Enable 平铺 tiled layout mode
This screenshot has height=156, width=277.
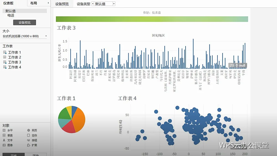point(14,155)
